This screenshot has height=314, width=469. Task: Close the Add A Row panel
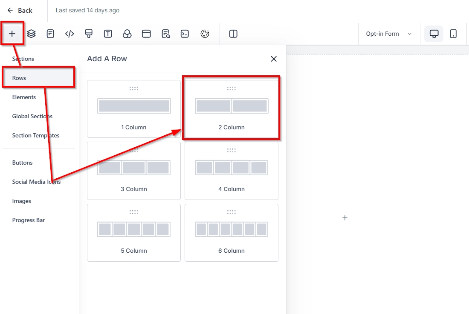pos(274,59)
